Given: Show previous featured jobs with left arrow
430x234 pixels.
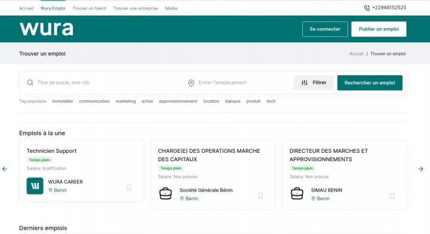Looking at the screenshot, I should click(x=5, y=169).
